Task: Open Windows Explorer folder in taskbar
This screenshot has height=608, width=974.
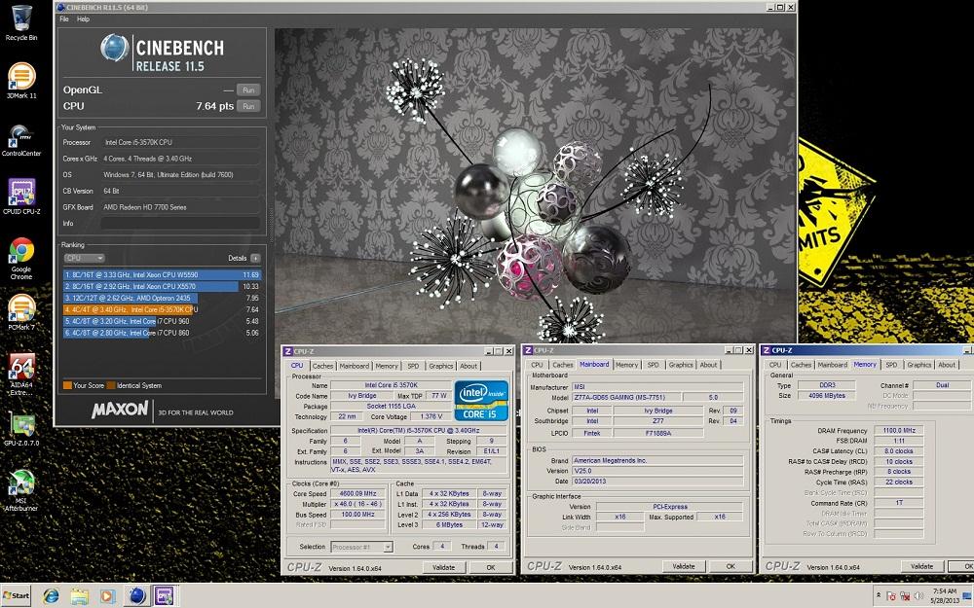Action: [x=80, y=596]
